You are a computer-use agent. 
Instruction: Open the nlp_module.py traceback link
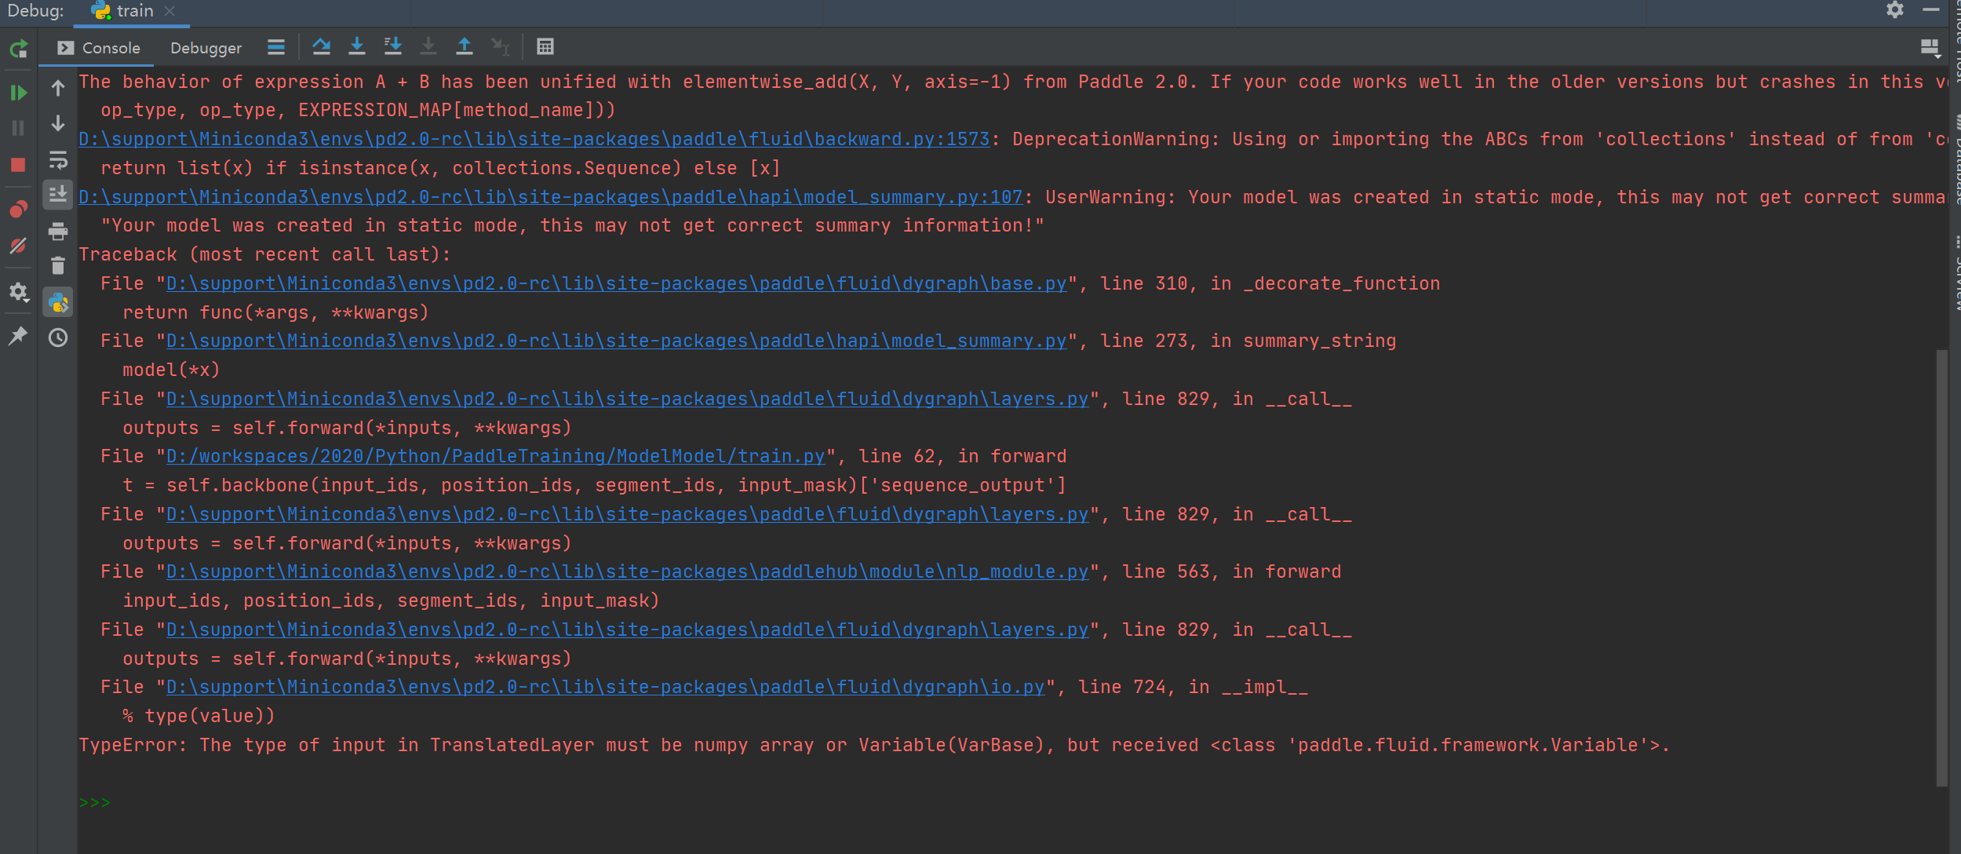[628, 571]
